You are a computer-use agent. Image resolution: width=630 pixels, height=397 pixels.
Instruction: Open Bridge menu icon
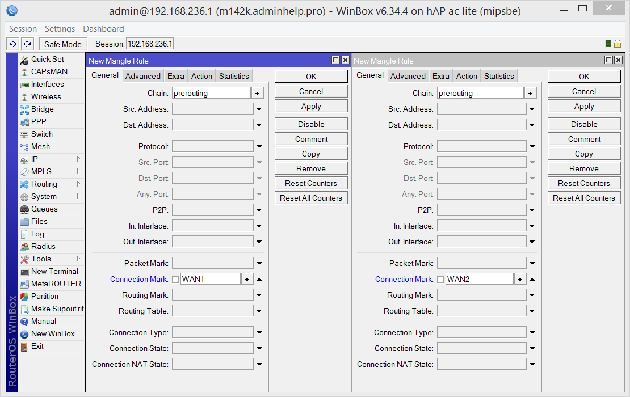(x=24, y=109)
